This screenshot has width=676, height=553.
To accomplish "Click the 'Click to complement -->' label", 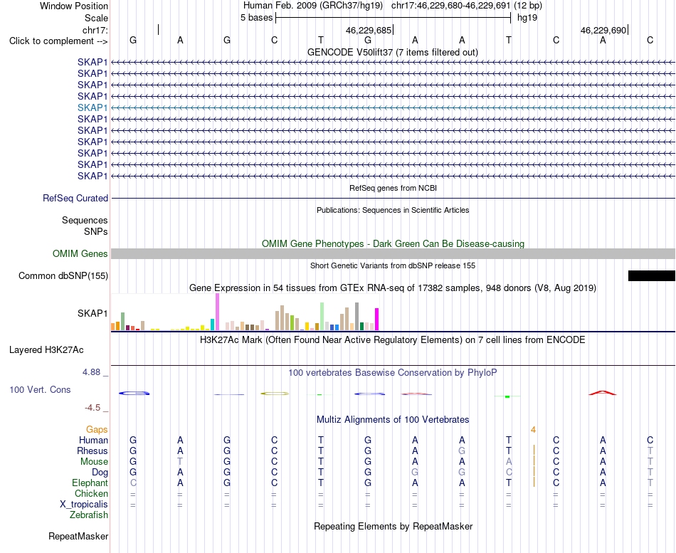I will click(x=58, y=41).
